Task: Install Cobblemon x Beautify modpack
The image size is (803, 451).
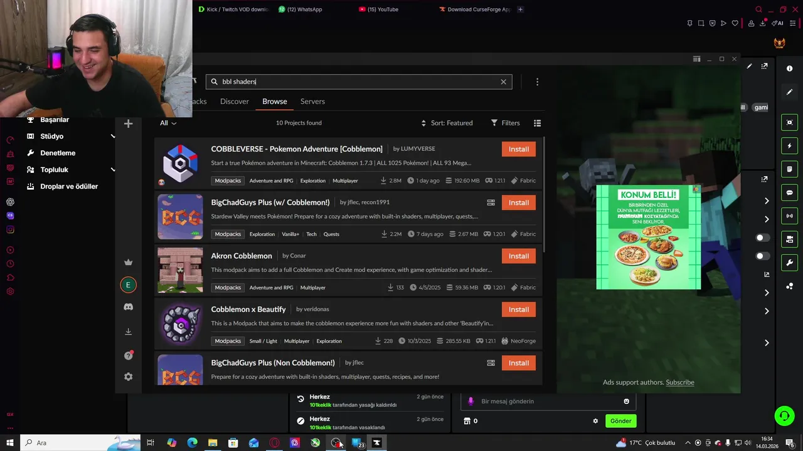Action: (x=519, y=309)
